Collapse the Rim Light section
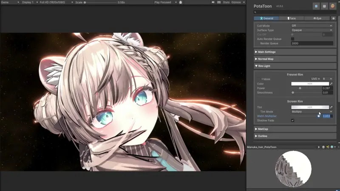This screenshot has height=191, width=340. [x=295, y=66]
